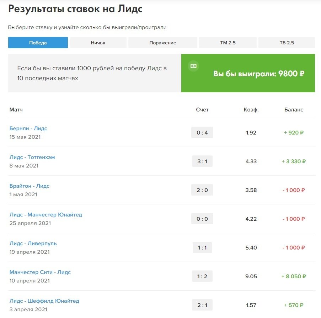This screenshot has width=321, height=318.
Task: Click the Баланс column header
Action: pyautogui.click(x=294, y=110)
